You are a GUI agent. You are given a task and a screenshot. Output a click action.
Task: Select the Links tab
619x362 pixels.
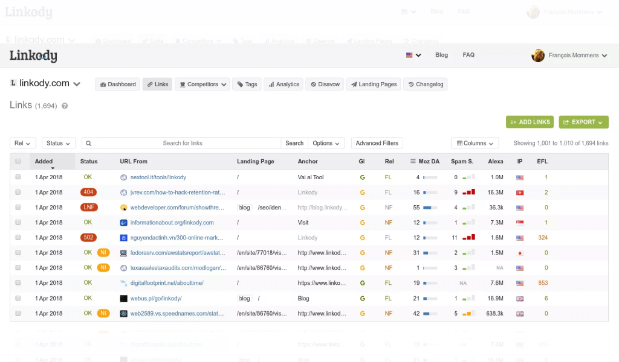(x=158, y=84)
